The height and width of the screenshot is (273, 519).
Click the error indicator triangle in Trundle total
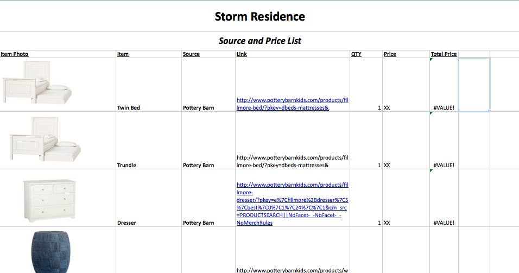(431, 113)
